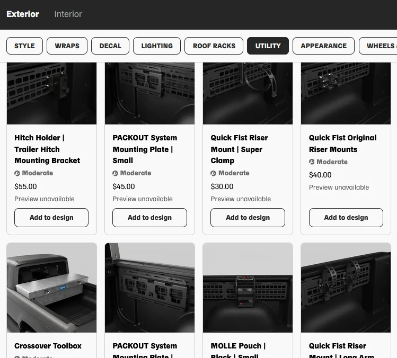Open the Crossover Toolbox product image
The image size is (397, 358).
(51, 288)
